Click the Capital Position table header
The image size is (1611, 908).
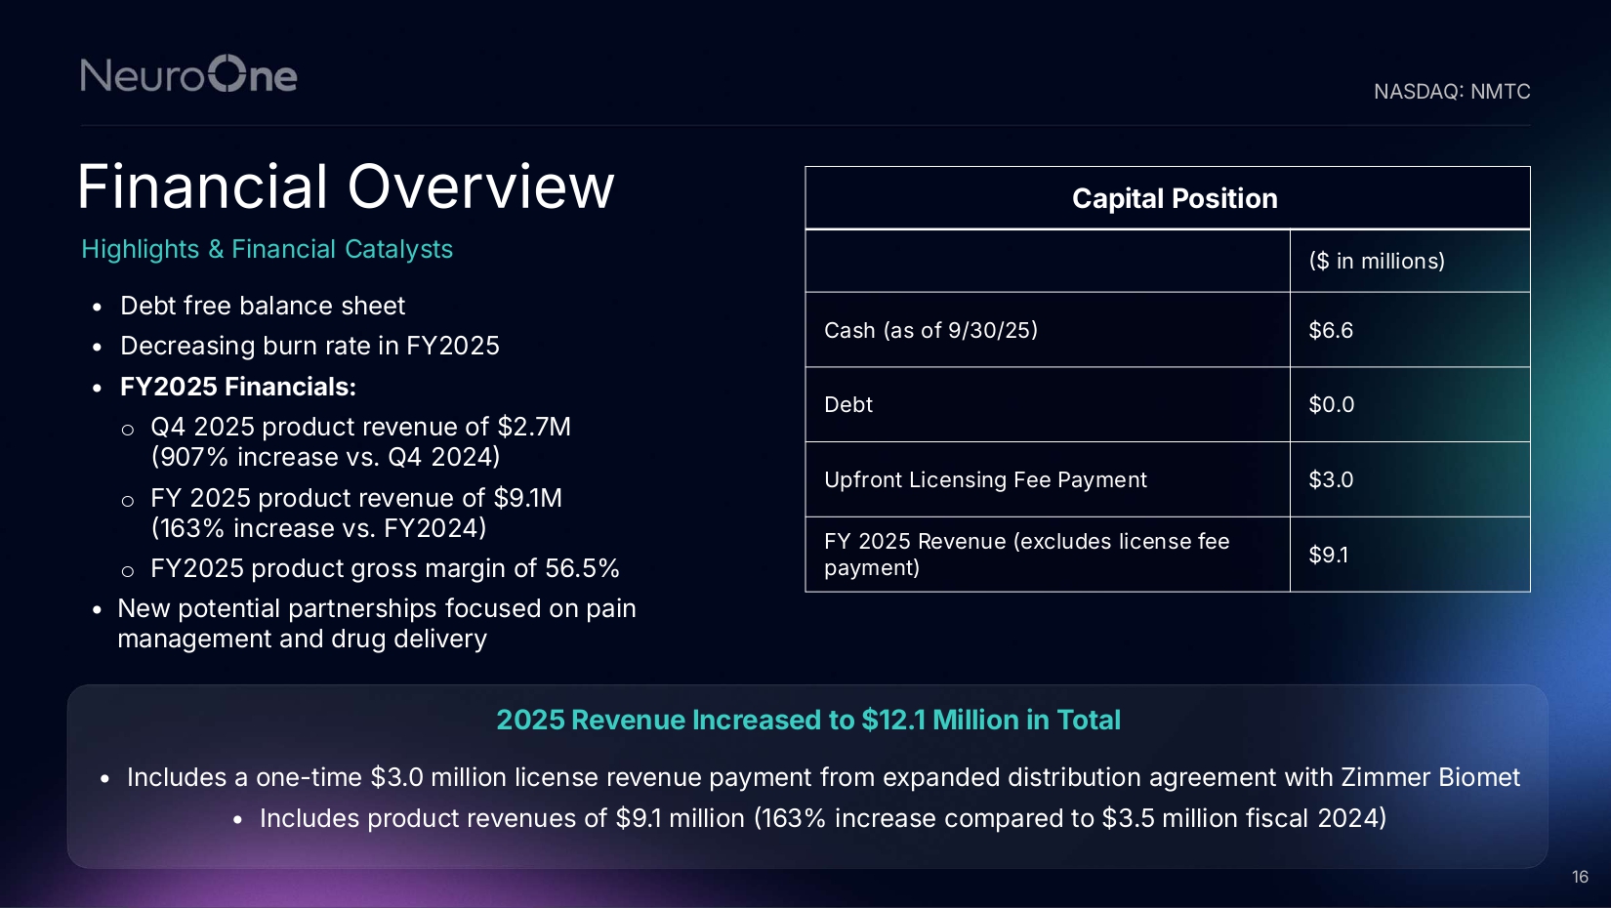pos(1174,199)
